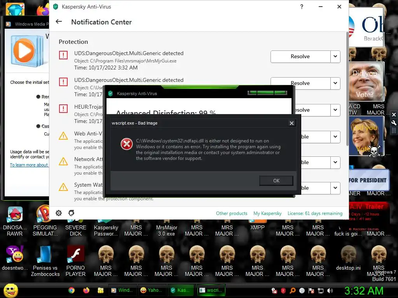Expand Resolve dropdown for MrsMjrGui.exe detection
The height and width of the screenshot is (298, 398).
point(335,56)
